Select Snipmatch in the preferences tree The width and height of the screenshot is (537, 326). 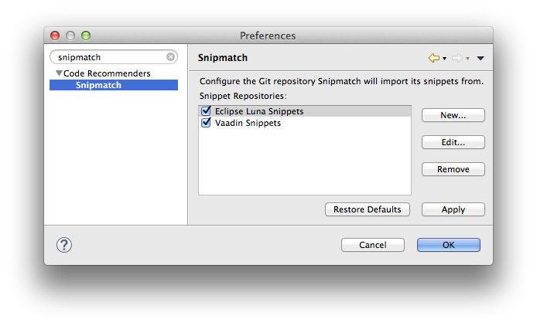click(98, 85)
